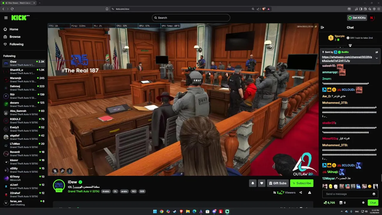This screenshot has height=215, width=382.
Task: Click the Search box
Action: tap(191, 18)
